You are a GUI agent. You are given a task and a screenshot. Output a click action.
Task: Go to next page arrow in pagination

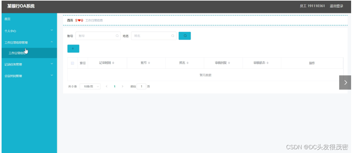coord(122,86)
